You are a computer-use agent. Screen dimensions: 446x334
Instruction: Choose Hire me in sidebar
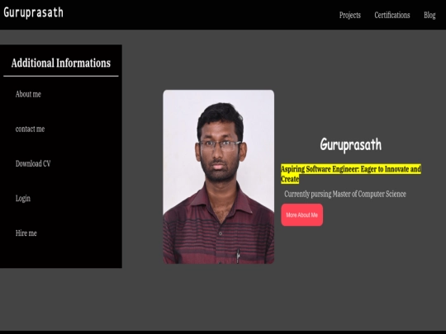click(x=26, y=233)
